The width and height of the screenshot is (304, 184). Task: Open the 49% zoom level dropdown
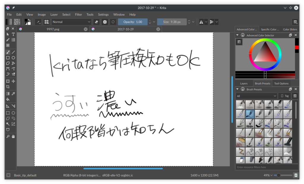268,175
